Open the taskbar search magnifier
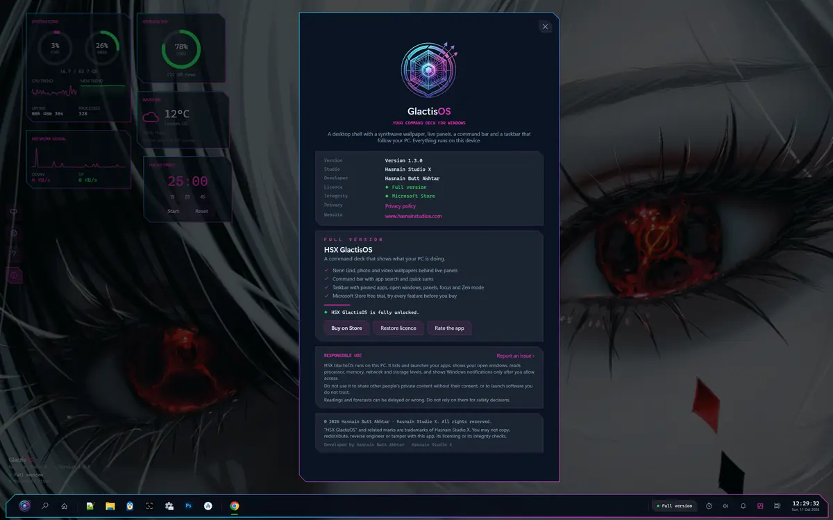 pyautogui.click(x=45, y=506)
